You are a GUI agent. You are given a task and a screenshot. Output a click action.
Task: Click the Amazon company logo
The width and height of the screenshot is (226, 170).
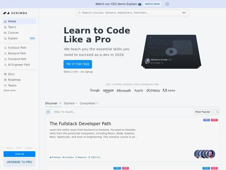pyautogui.click(x=108, y=91)
